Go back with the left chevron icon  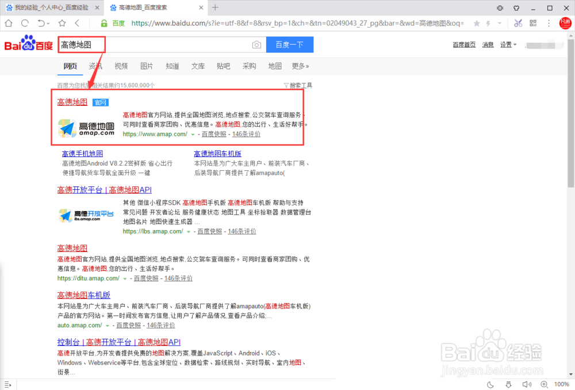tap(77, 24)
